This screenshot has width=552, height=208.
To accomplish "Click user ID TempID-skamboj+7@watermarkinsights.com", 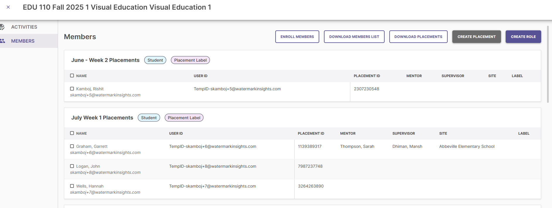I will tap(213, 186).
